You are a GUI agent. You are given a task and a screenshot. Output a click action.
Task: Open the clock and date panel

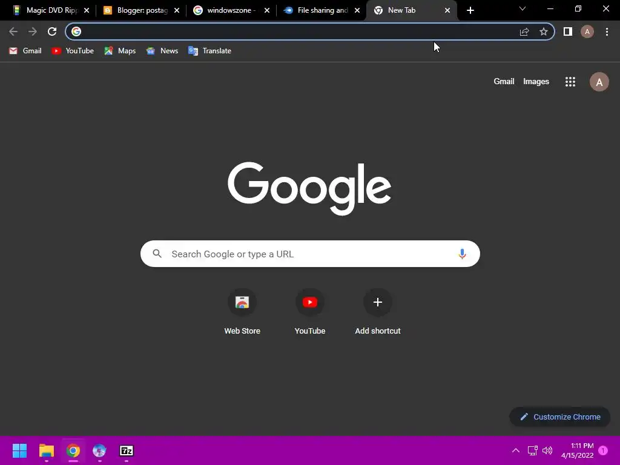click(x=577, y=450)
